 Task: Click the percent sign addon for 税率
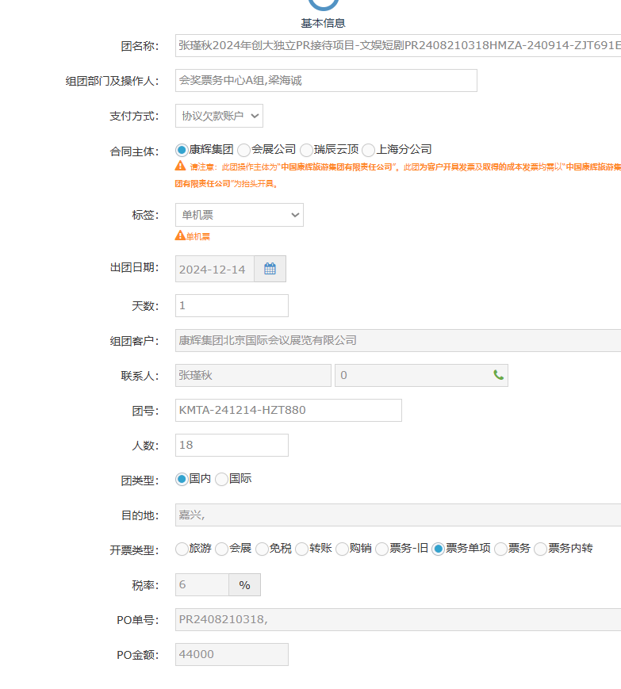click(244, 584)
